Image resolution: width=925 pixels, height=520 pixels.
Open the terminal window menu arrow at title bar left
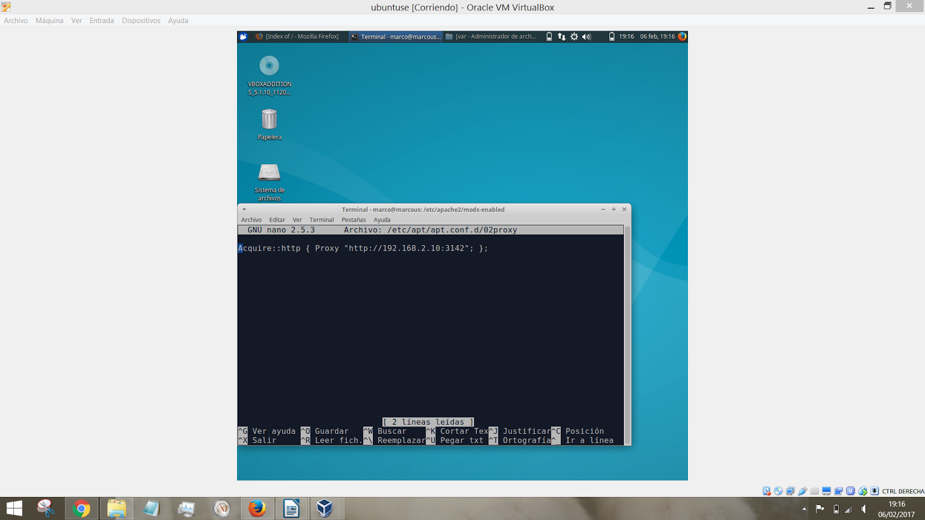click(244, 209)
